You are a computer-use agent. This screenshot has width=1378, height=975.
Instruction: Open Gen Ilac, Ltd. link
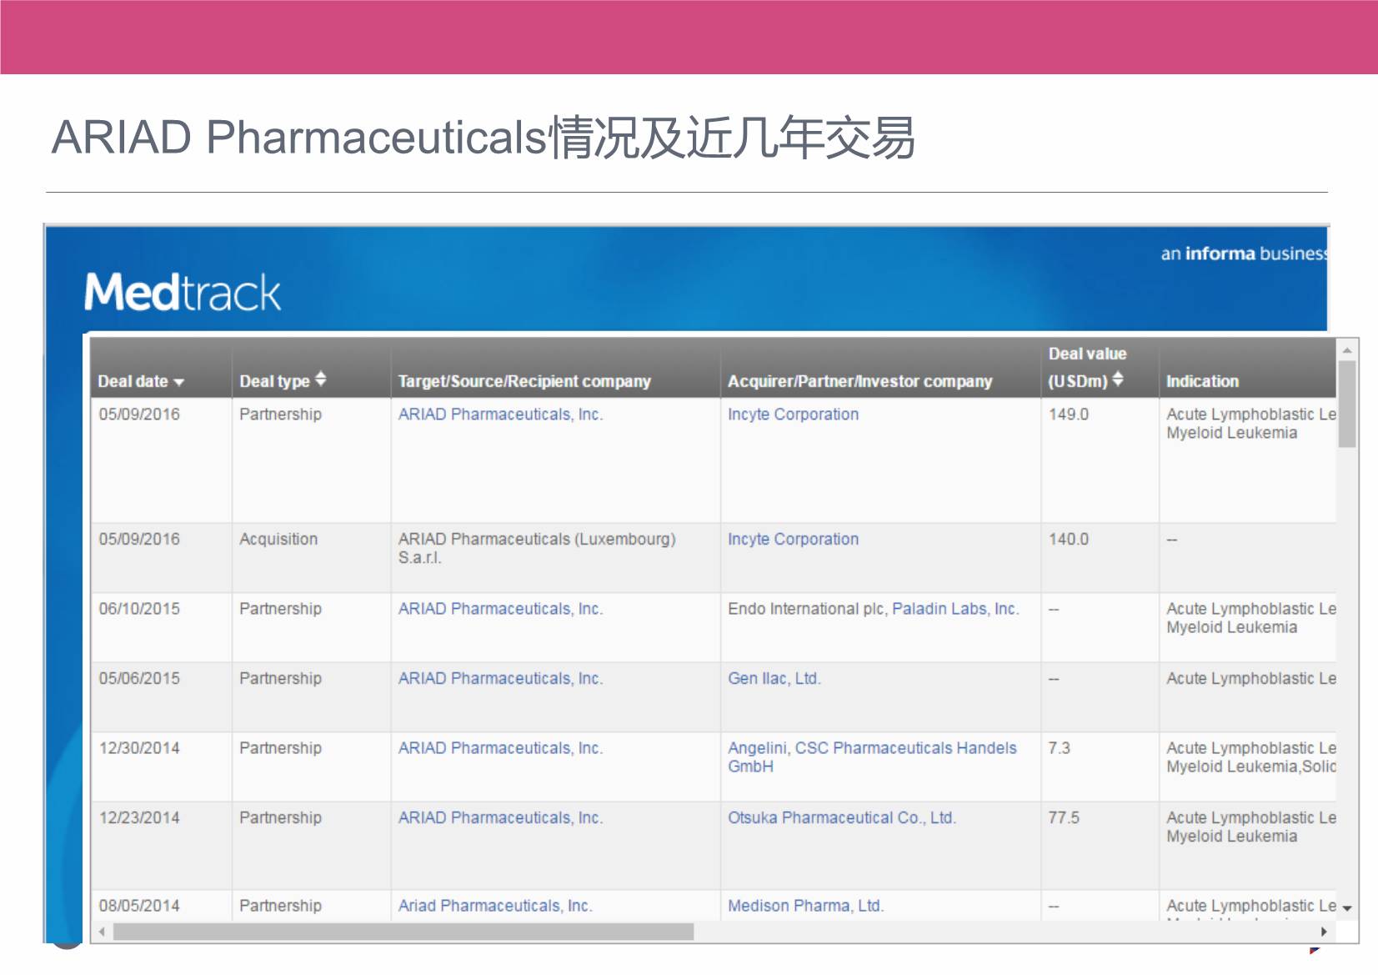tap(774, 679)
